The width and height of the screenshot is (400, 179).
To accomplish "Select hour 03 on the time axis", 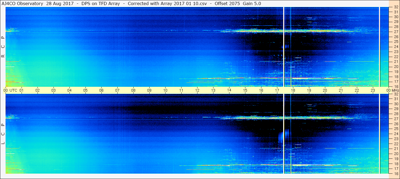I will tap(53, 90).
